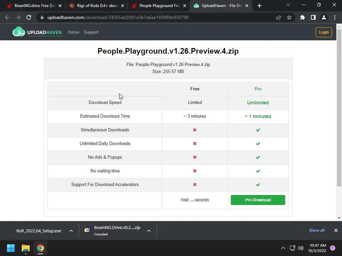The width and height of the screenshot is (342, 256).
Task: Click the Free column header
Action: click(x=195, y=89)
